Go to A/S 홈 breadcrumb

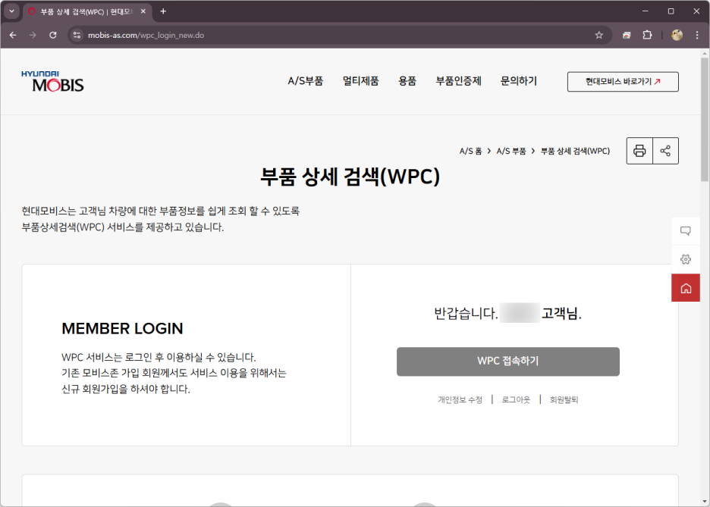470,151
